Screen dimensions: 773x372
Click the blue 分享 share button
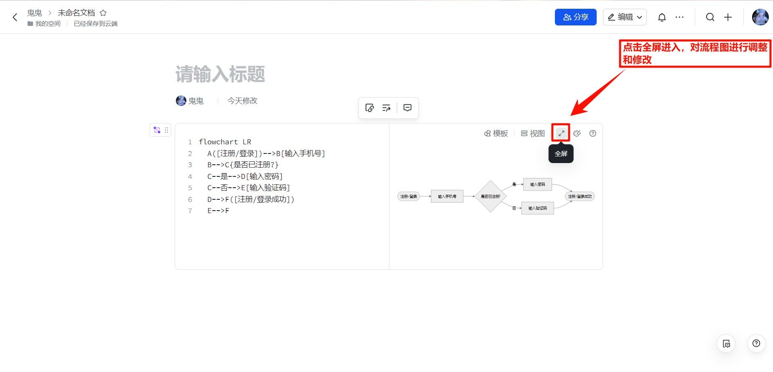pyautogui.click(x=575, y=17)
